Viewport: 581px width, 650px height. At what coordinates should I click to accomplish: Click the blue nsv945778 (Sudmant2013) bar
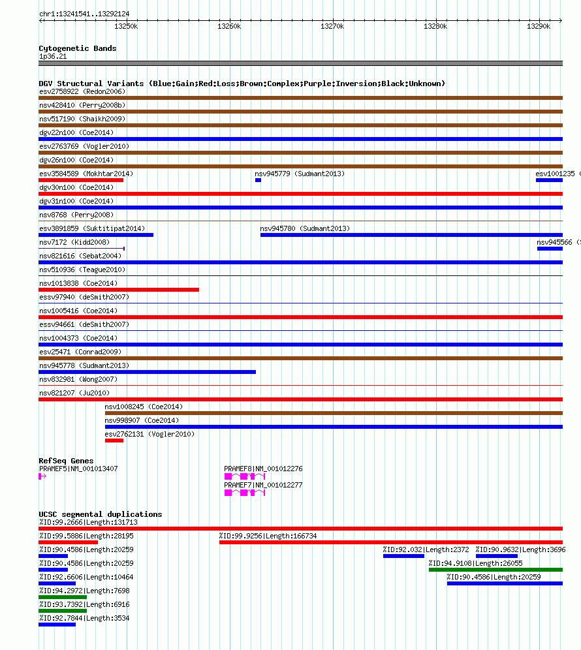click(x=148, y=372)
